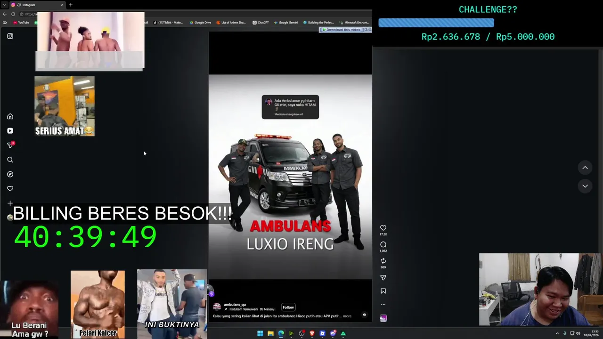Open the Windows Start menu
The width and height of the screenshot is (603, 339).
click(260, 333)
